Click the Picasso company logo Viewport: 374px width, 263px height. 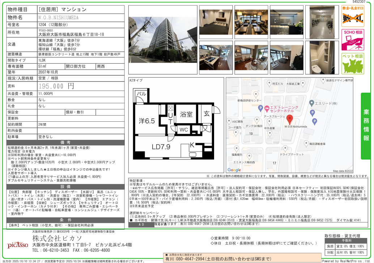(17, 245)
